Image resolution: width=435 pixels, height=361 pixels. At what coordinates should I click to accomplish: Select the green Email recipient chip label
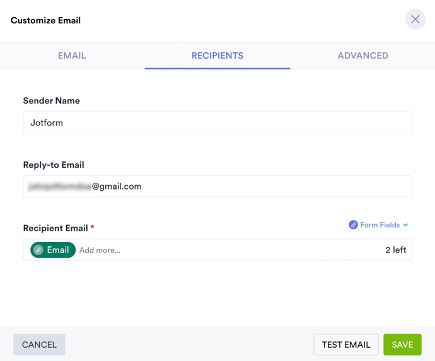(58, 250)
